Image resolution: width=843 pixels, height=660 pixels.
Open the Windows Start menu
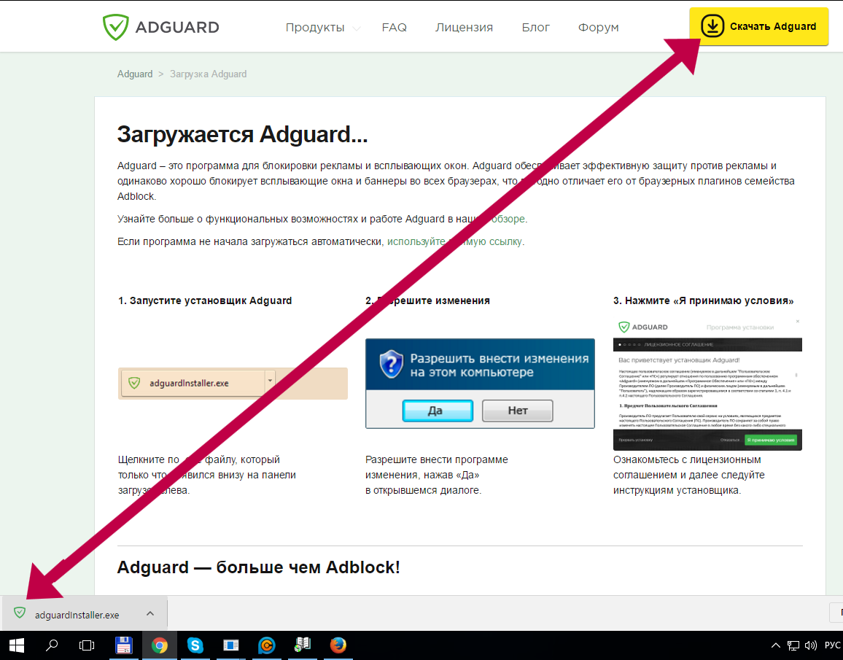click(16, 645)
